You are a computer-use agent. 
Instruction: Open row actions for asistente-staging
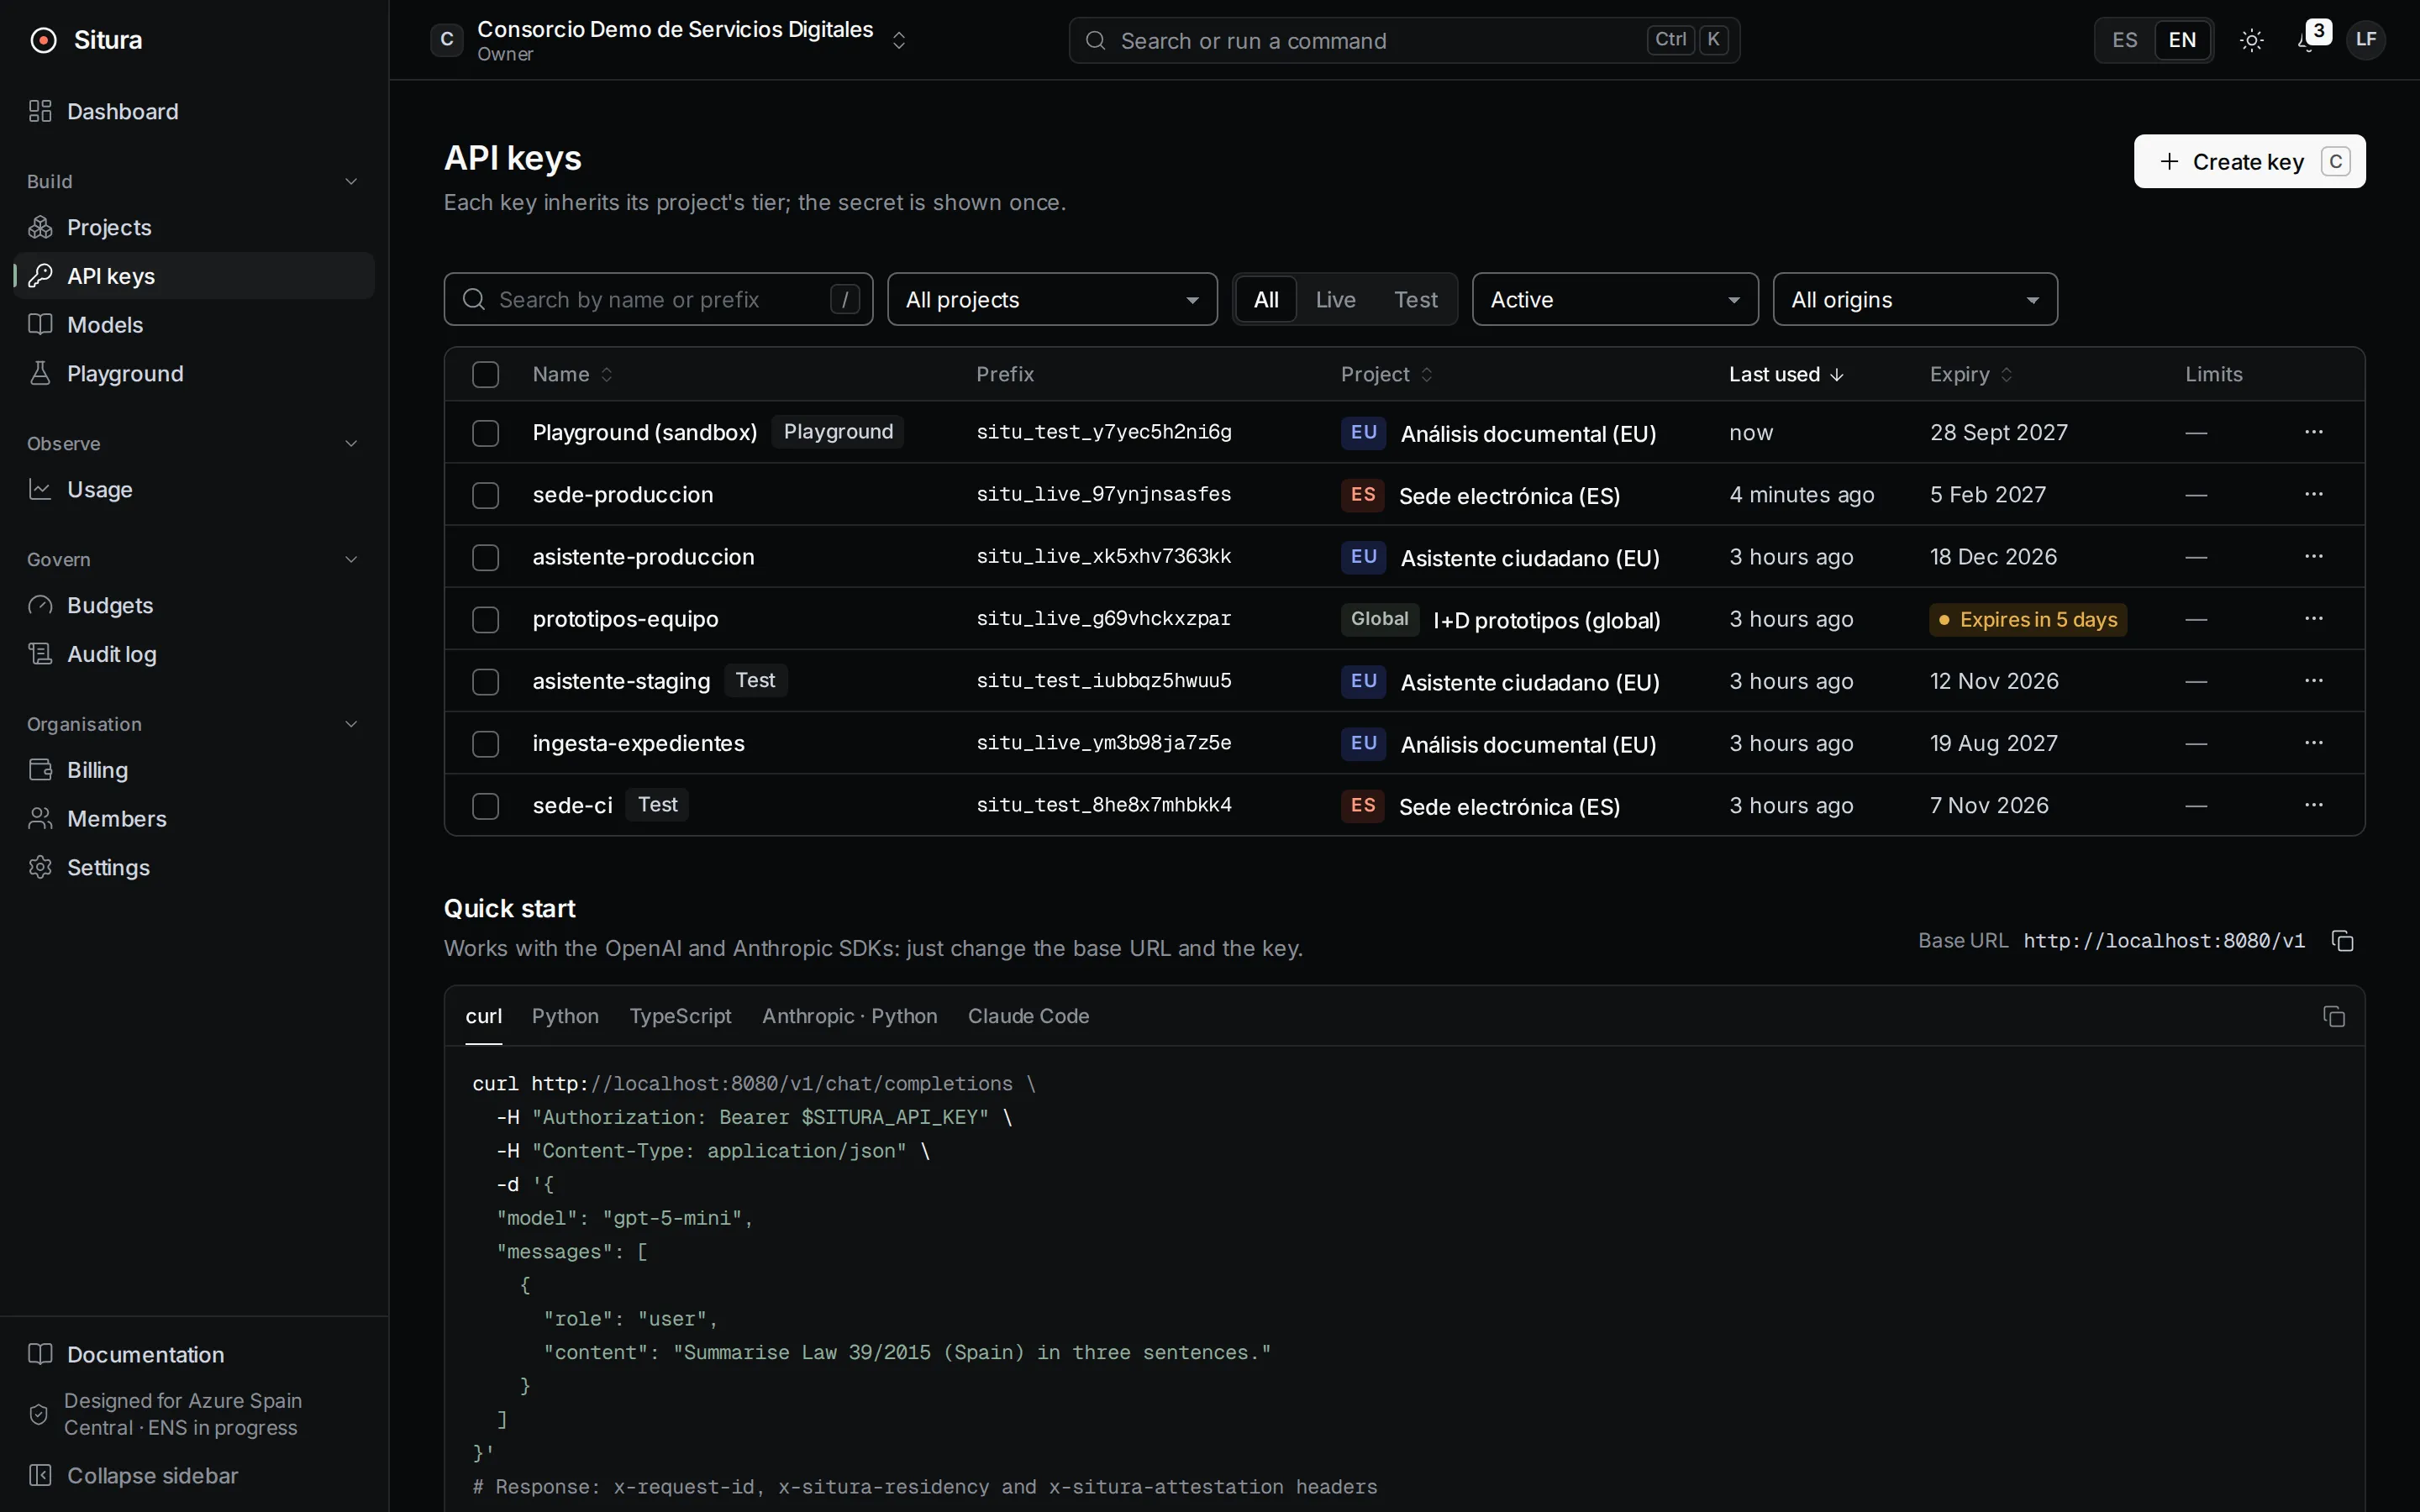click(2314, 681)
